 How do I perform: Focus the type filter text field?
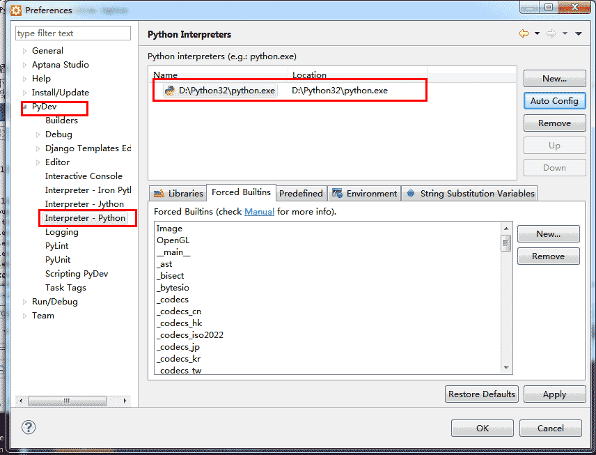pyautogui.click(x=73, y=33)
